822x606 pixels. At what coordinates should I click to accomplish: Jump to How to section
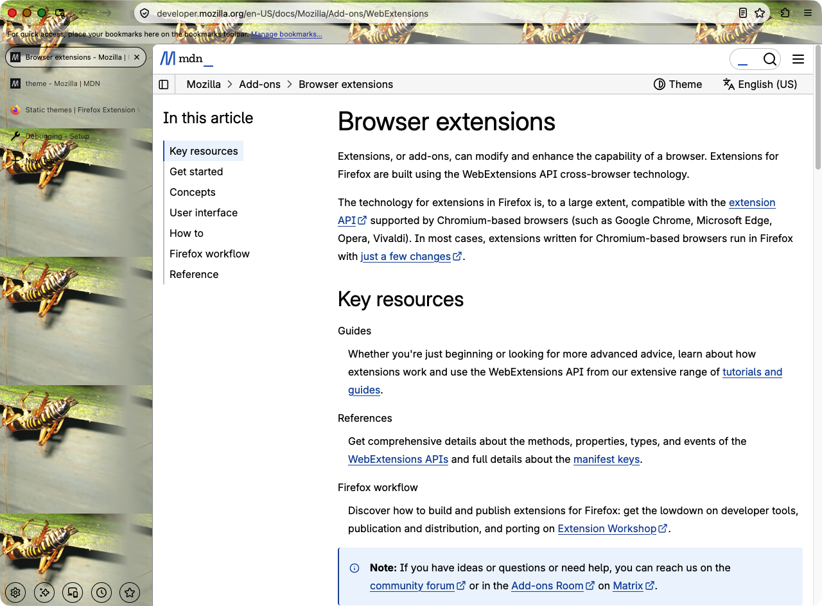click(186, 233)
